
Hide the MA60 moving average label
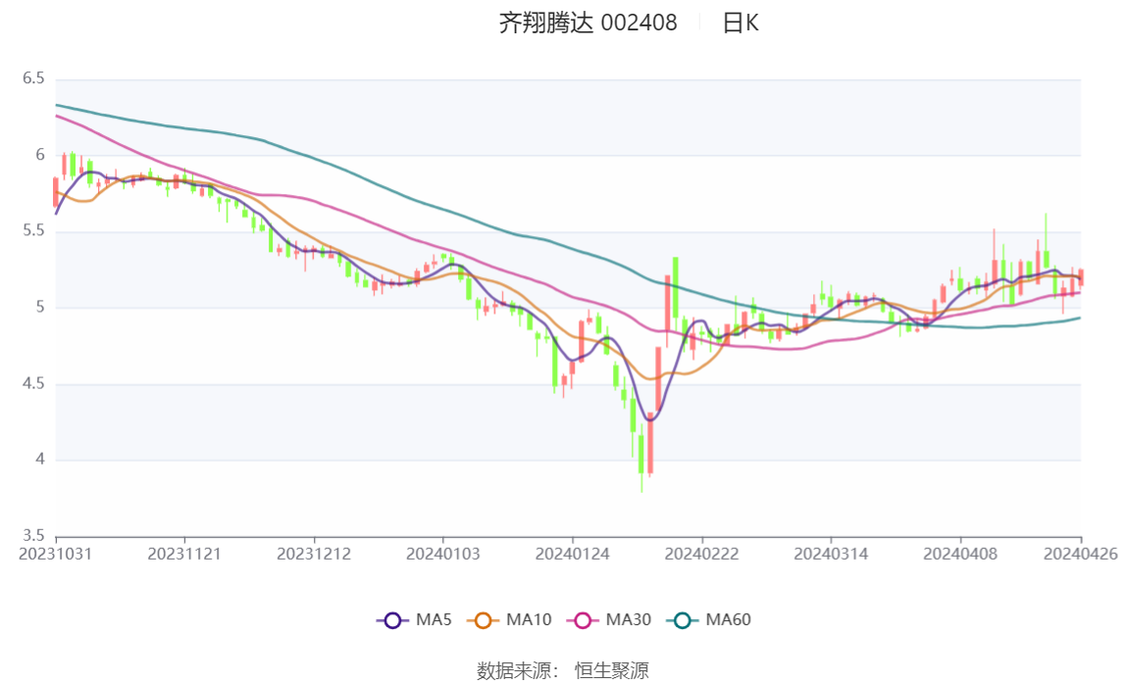(x=728, y=619)
